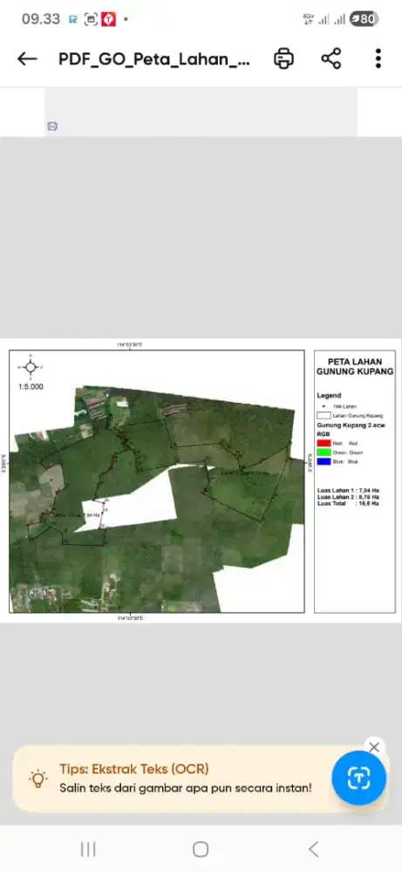Tap the back arrow in the header
Screen dimensions: 402x872
tap(27, 58)
